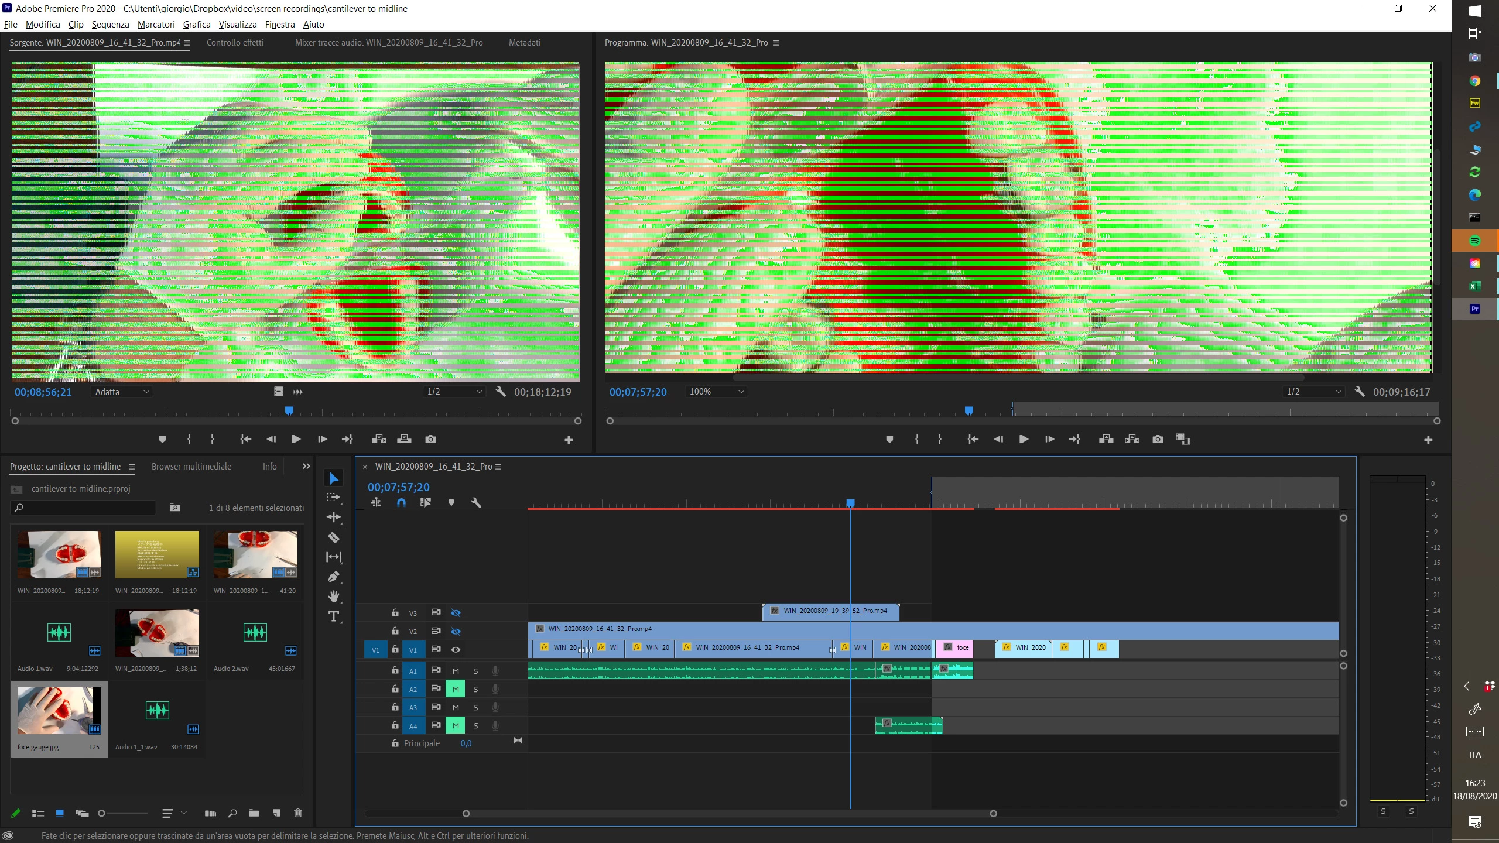Screen dimensions: 1499x843
Task: Toggle snap magnet in timeline
Action: point(401,502)
